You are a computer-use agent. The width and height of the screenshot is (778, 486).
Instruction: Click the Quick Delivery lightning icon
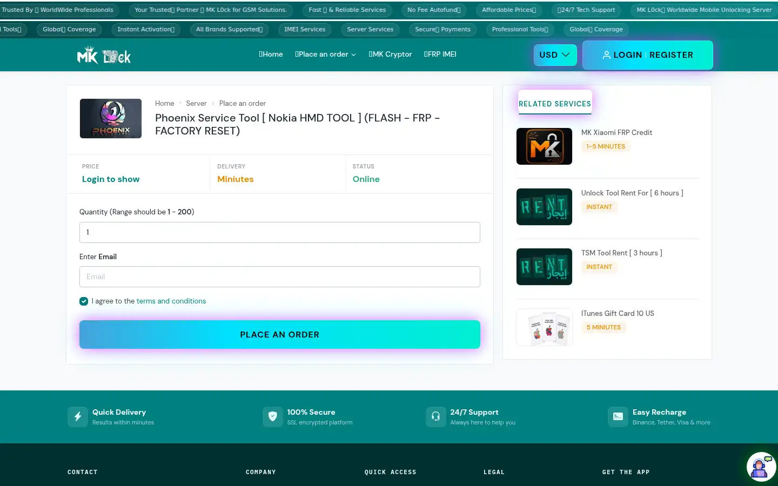tap(78, 416)
